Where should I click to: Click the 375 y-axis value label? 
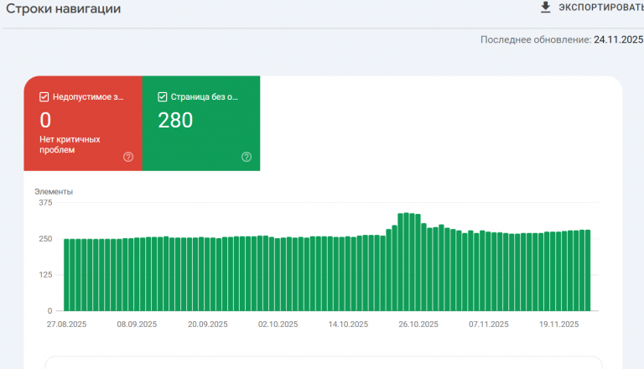point(45,203)
